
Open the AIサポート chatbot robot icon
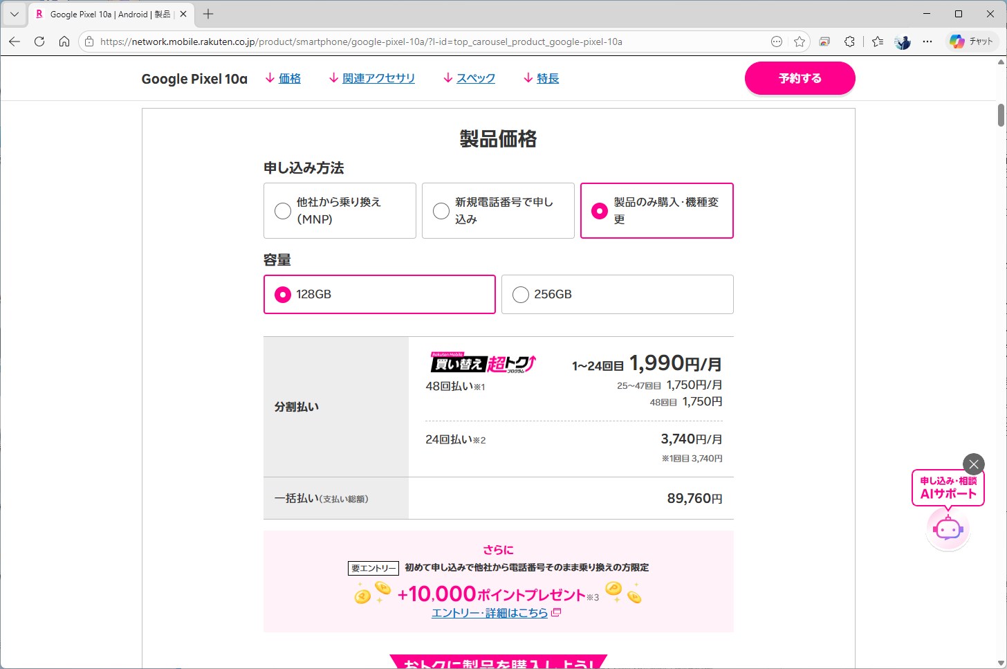coord(948,529)
